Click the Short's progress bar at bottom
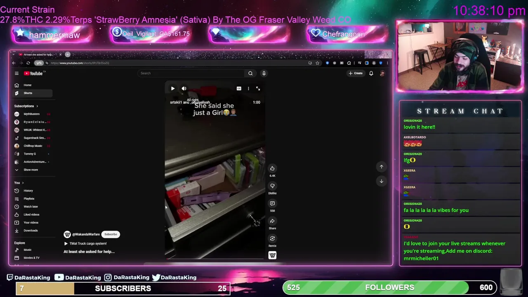Viewport: 528px width, 297px height. pos(214,259)
